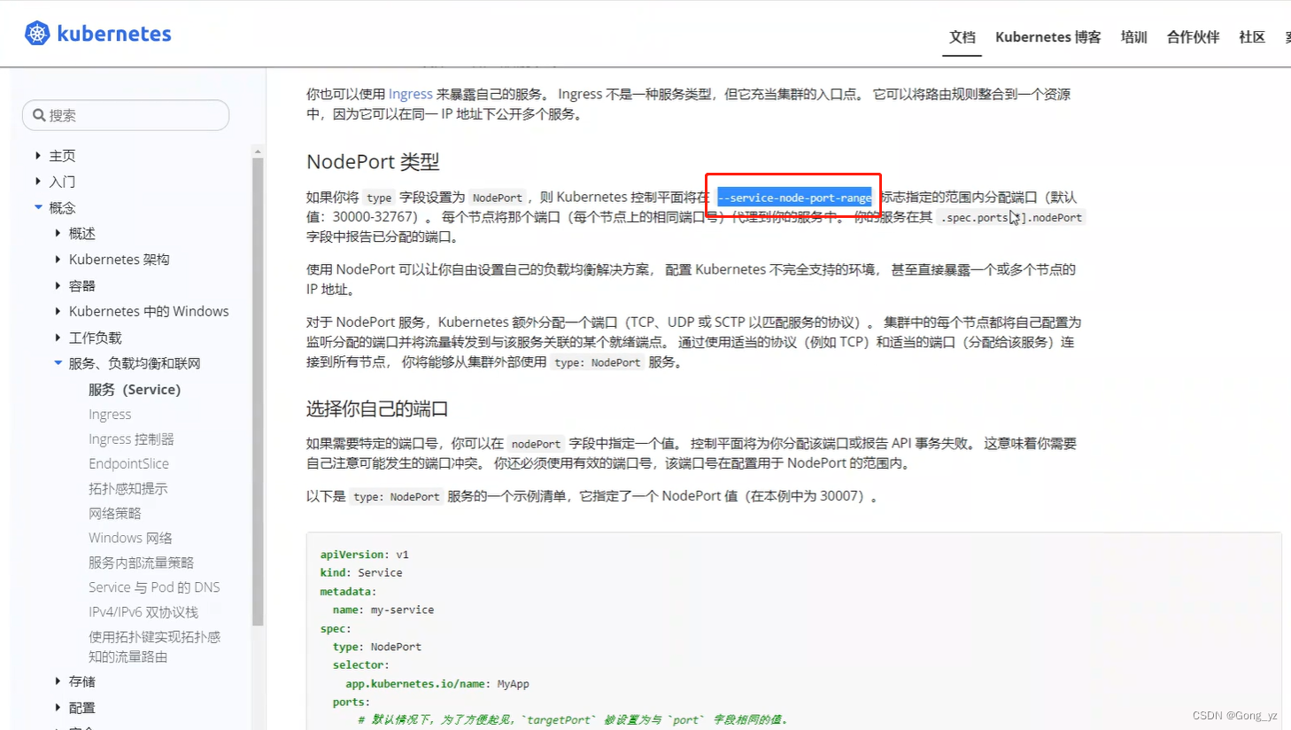This screenshot has width=1291, height=730.
Task: Click the 'apiVersion: v1' YAML line
Action: pyautogui.click(x=364, y=555)
